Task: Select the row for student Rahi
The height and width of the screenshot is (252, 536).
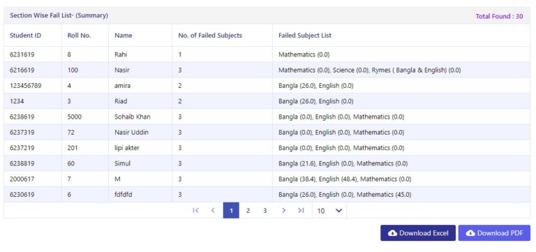Action: [267, 54]
